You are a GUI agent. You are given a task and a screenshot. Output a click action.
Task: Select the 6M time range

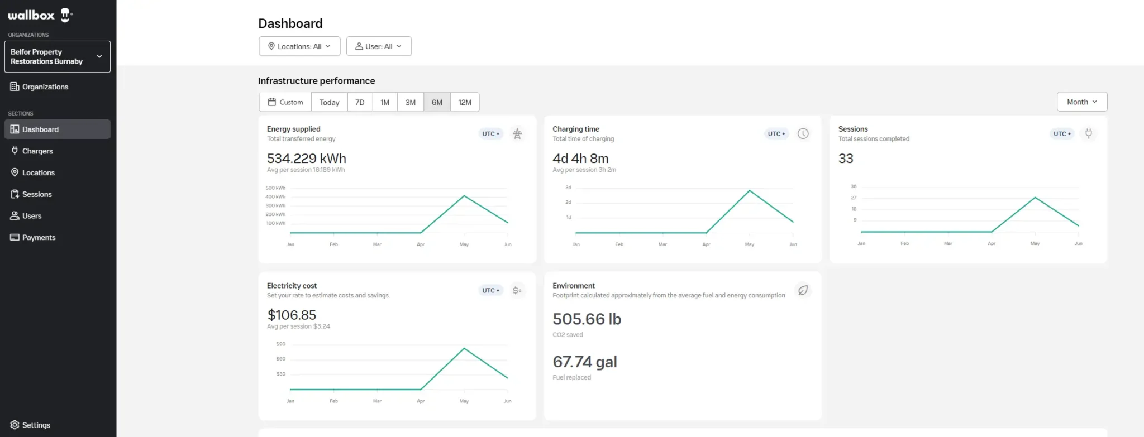point(437,102)
